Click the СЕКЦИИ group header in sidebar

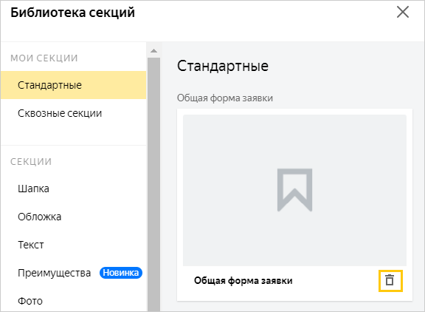point(31,162)
